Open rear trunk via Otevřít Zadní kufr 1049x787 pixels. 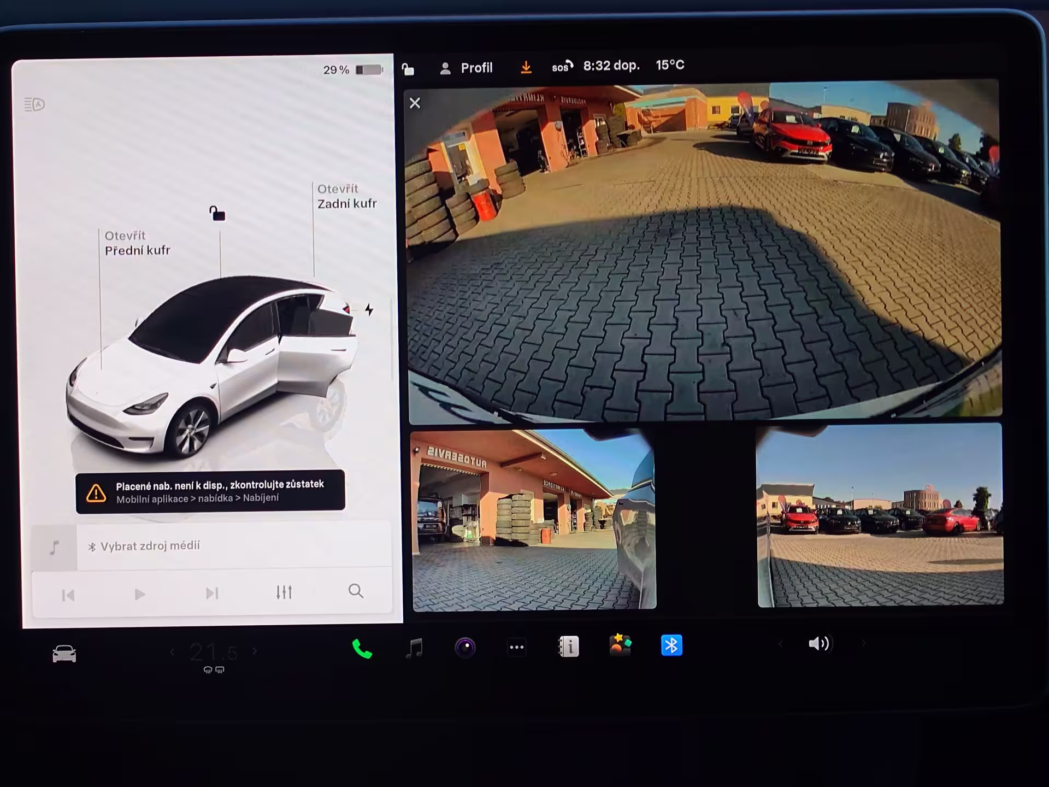[x=347, y=196]
